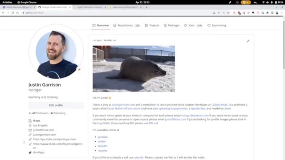Viewport: 285px width, 160px height.
Task: Click the Edit profile button
Action: 56,105
